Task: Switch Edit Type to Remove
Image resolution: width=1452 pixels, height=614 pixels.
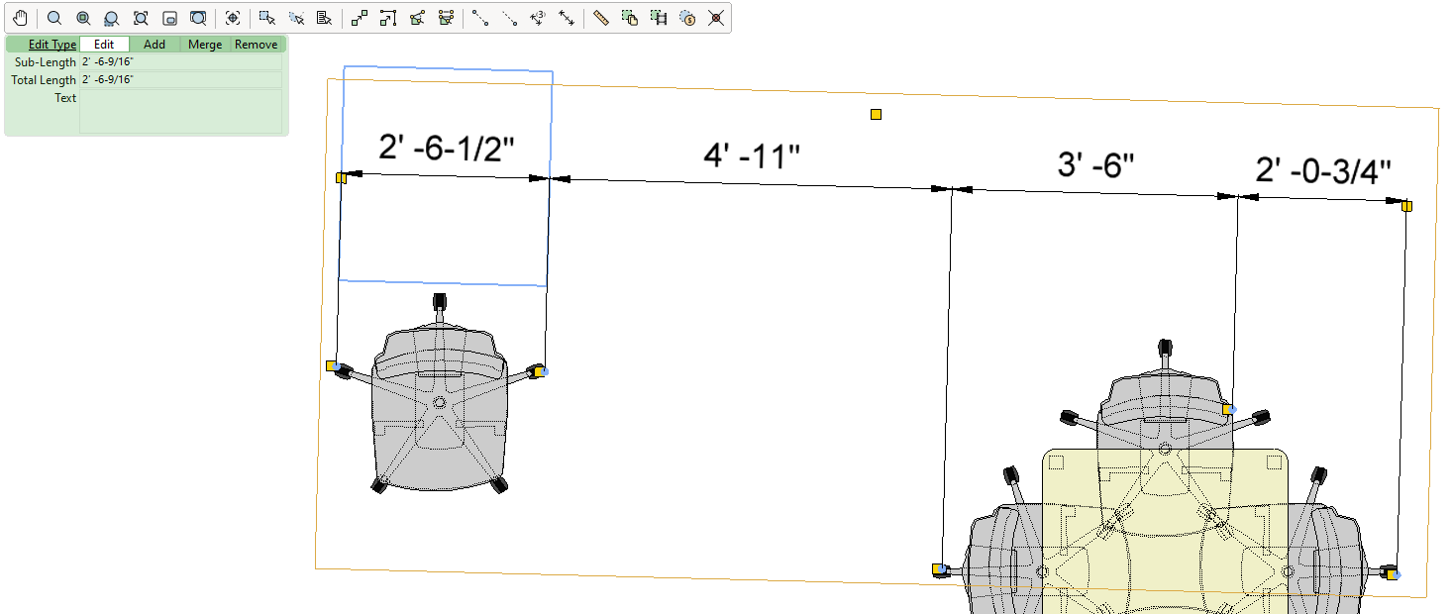Action: pyautogui.click(x=257, y=45)
